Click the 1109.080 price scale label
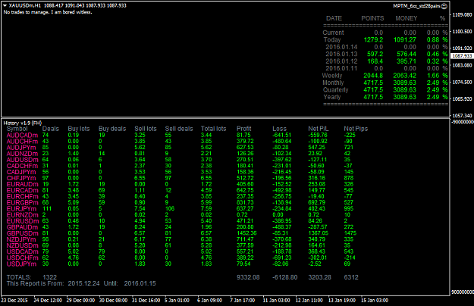Screen dimensions: 474x306 click(462, 14)
